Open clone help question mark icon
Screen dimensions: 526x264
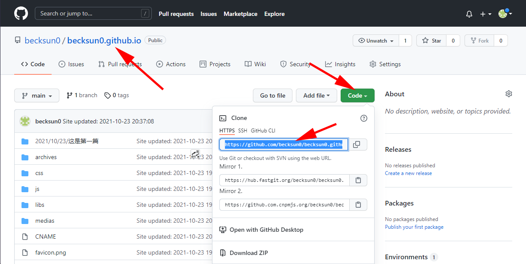pyautogui.click(x=364, y=118)
